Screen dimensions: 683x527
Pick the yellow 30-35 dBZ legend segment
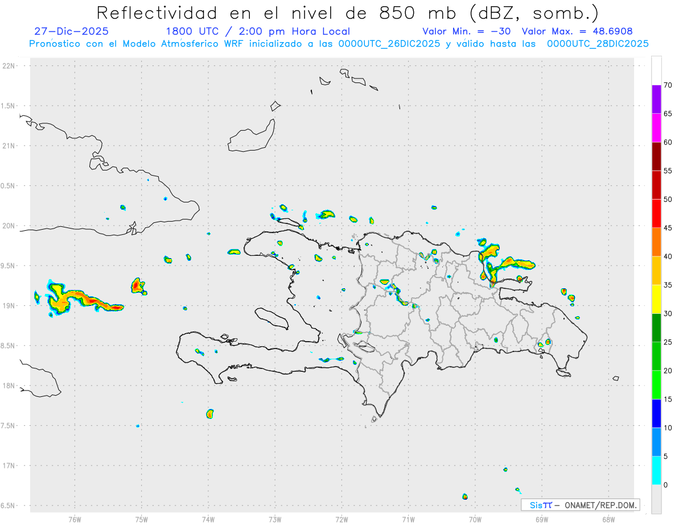tap(656, 299)
